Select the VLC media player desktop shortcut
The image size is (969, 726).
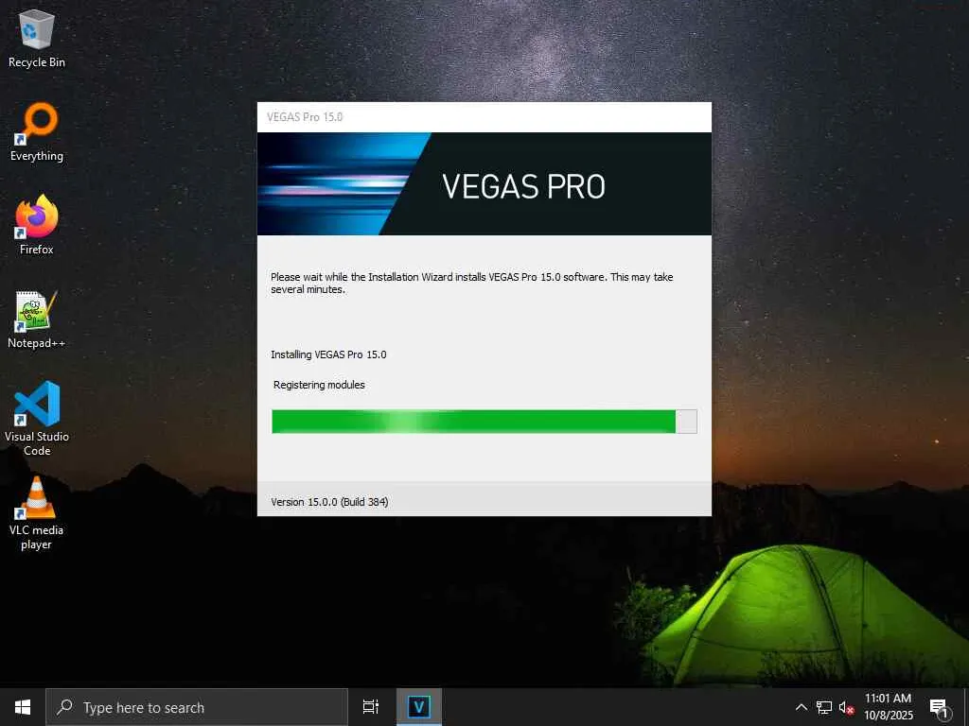(37, 513)
